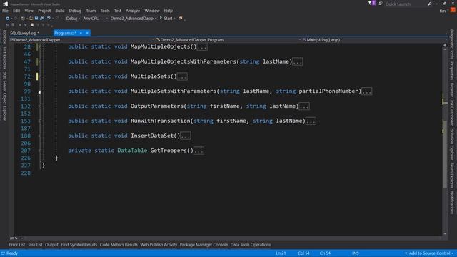
Task: Open the Output tab
Action: tap(51, 245)
